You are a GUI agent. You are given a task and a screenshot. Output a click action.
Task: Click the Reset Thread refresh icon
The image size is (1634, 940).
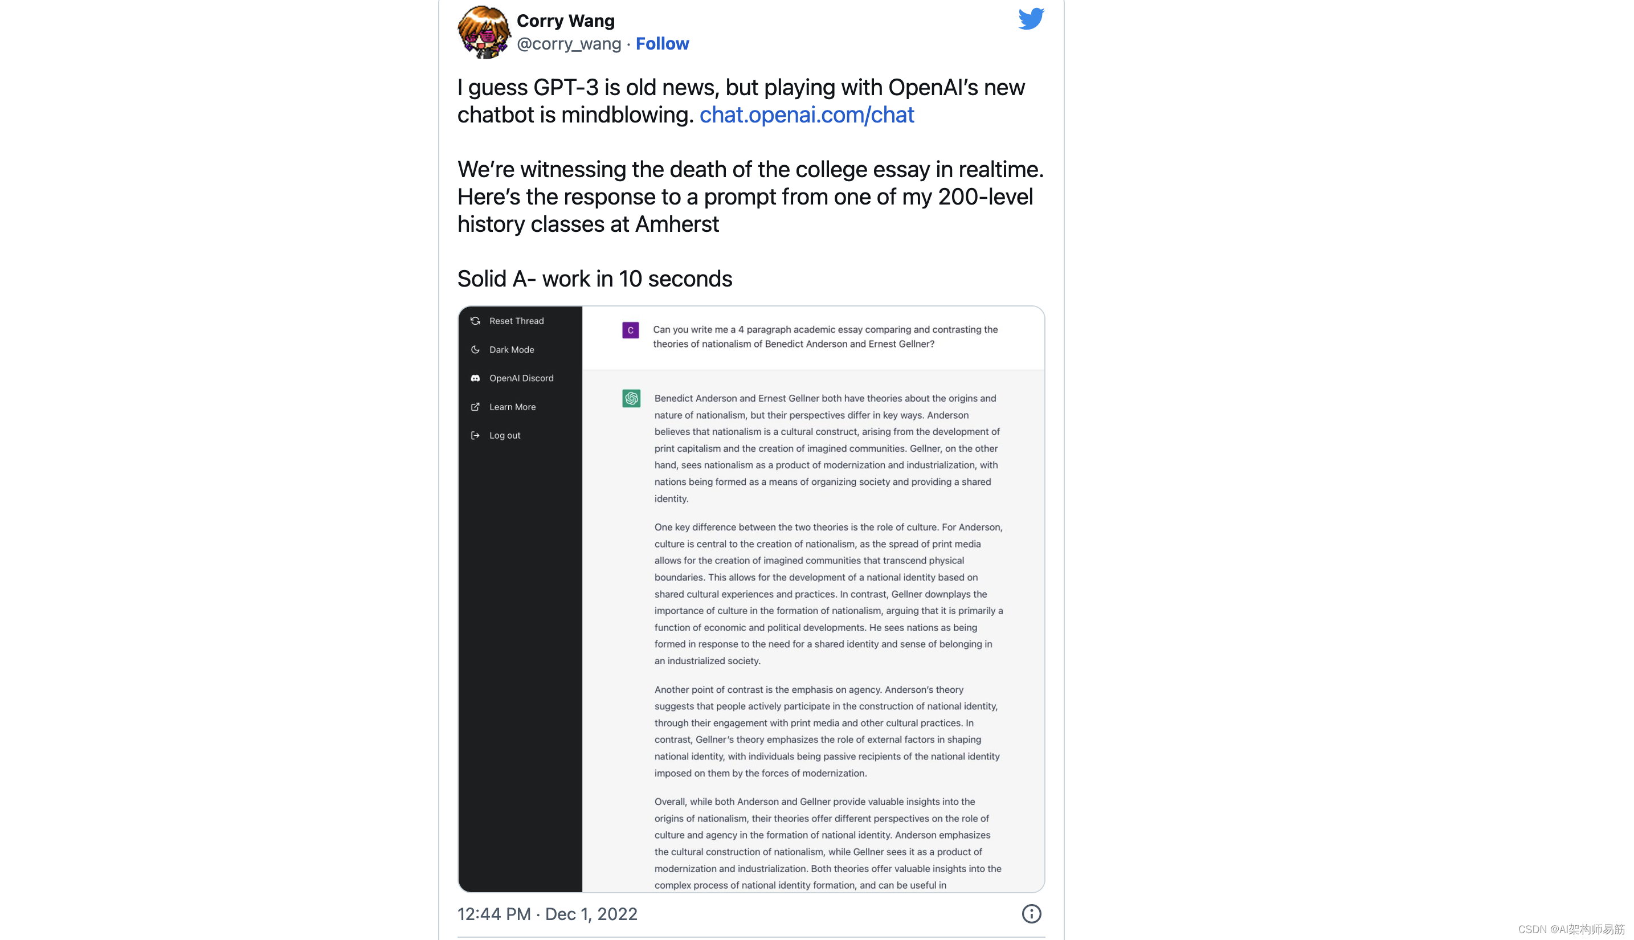pos(475,321)
